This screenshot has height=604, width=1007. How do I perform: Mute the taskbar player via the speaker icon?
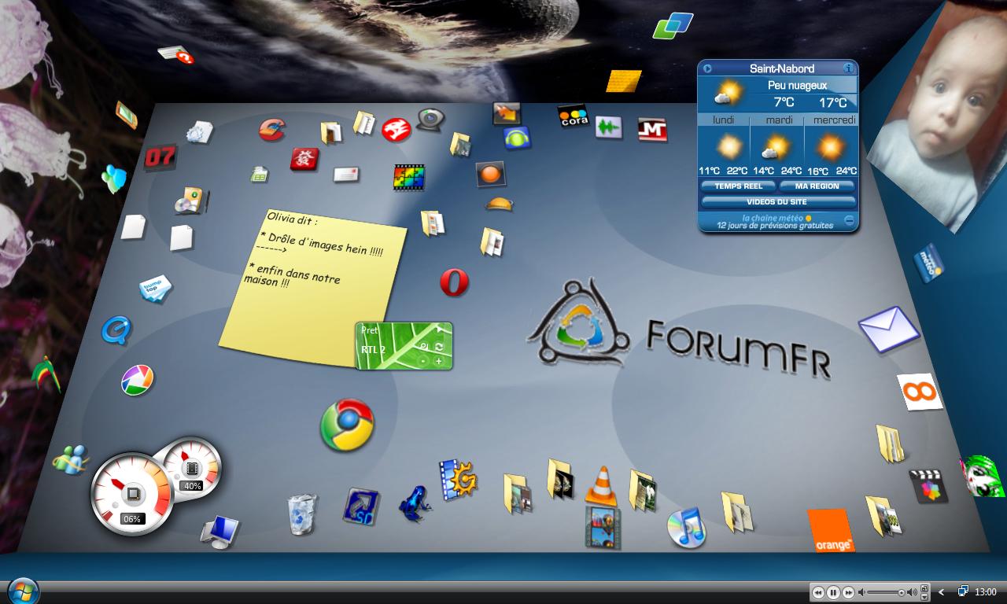(x=861, y=592)
